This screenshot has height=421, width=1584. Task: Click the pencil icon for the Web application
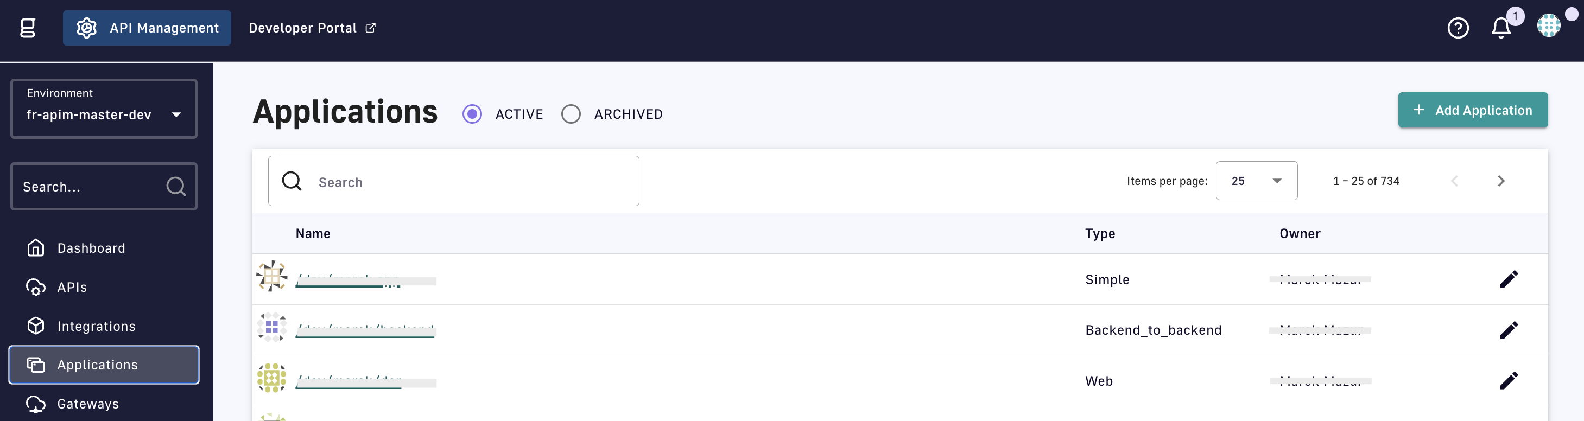(x=1509, y=381)
